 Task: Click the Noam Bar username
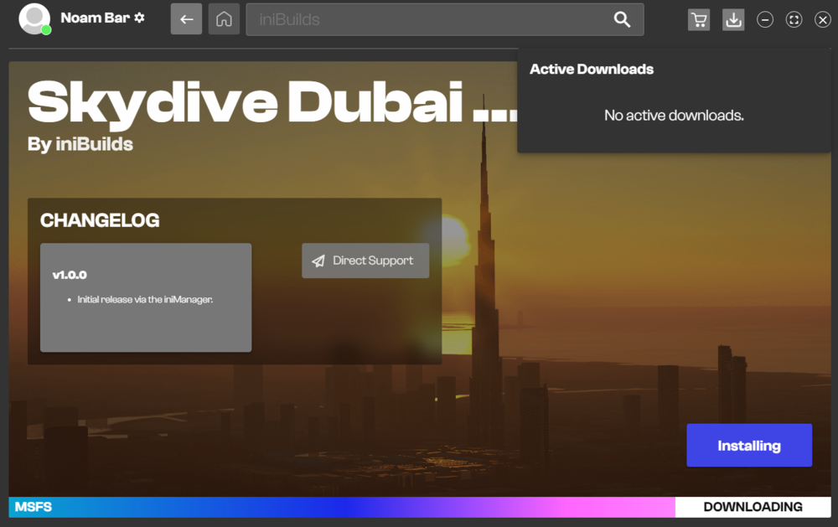95,18
